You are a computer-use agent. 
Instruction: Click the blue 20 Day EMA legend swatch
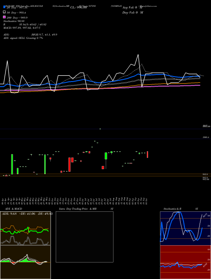(4, 7)
